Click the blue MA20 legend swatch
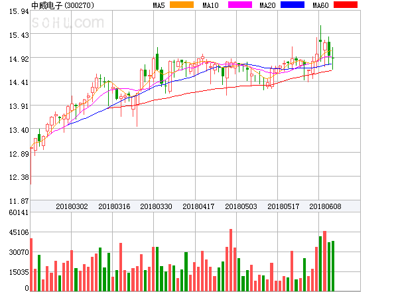Screen dimensions: 398x292 click(x=293, y=5)
